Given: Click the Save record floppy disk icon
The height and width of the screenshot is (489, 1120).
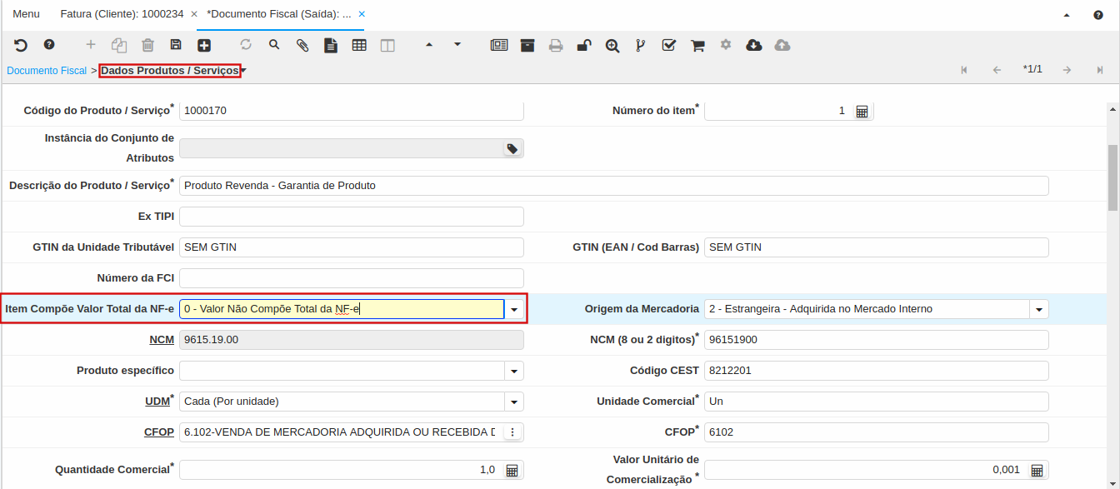Looking at the screenshot, I should [x=176, y=45].
